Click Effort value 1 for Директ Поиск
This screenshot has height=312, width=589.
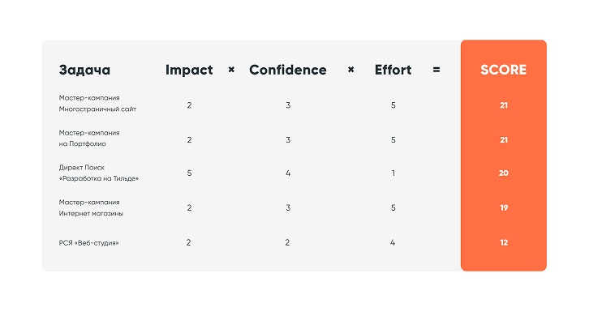pyautogui.click(x=393, y=173)
